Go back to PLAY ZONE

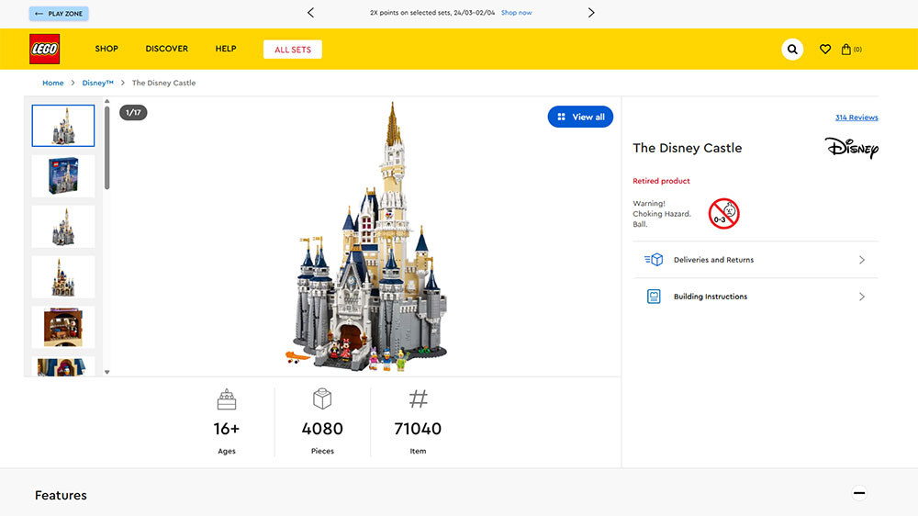[59, 14]
